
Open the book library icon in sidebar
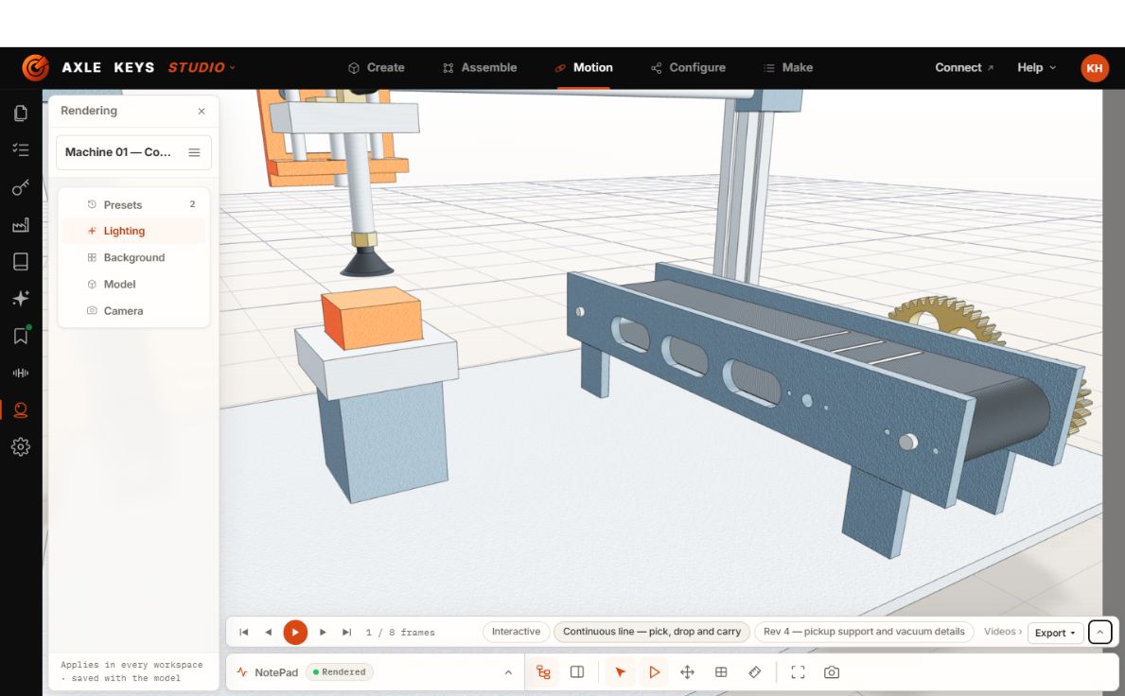point(21,262)
